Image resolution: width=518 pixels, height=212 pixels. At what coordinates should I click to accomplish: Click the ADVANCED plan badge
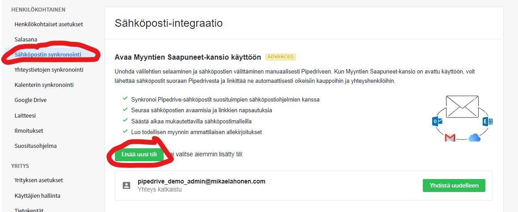click(x=281, y=57)
